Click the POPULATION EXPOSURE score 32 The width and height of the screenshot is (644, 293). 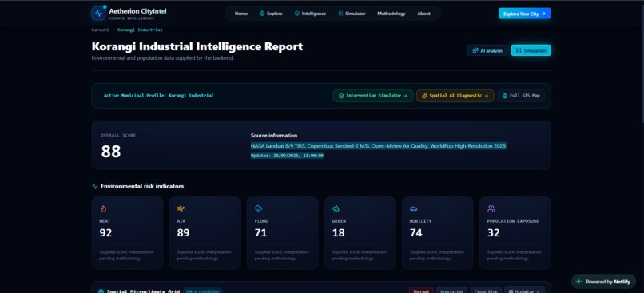[494, 232]
